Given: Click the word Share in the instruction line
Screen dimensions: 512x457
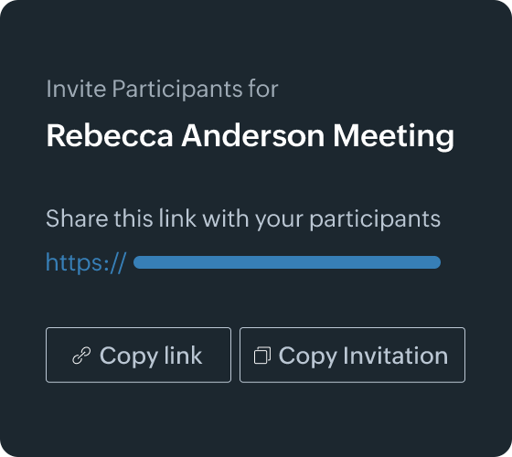Looking at the screenshot, I should (77, 218).
